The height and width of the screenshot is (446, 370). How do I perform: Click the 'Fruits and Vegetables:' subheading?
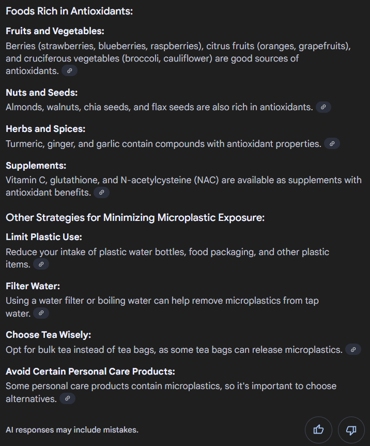pyautogui.click(x=55, y=31)
